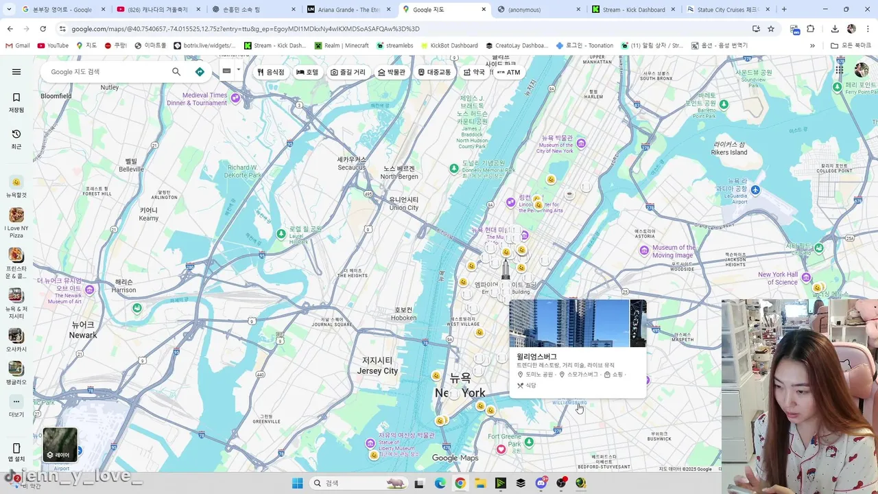Switch to the 손흥민 소속 팀 tab
The image size is (878, 494).
[x=252, y=10]
